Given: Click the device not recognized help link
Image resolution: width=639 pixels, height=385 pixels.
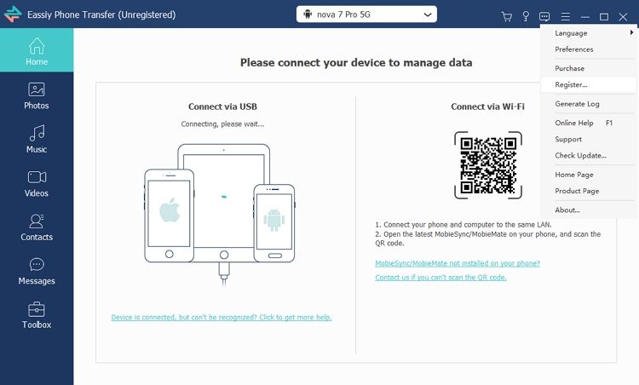Looking at the screenshot, I should (222, 318).
